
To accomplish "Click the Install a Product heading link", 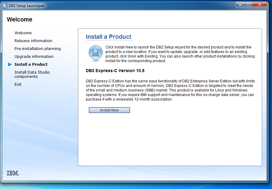I will (109, 37).
